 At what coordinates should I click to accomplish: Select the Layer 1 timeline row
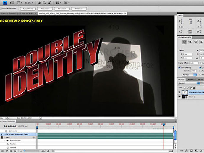coord(18,137)
